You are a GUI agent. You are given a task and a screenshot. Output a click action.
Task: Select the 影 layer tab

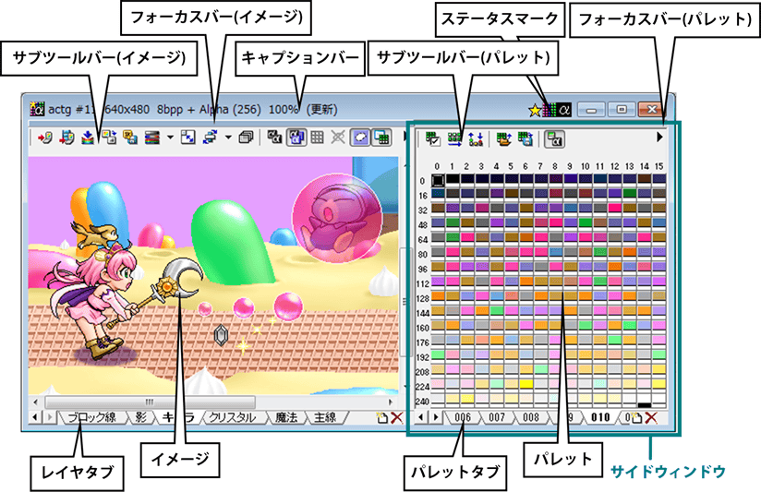pyautogui.click(x=140, y=417)
